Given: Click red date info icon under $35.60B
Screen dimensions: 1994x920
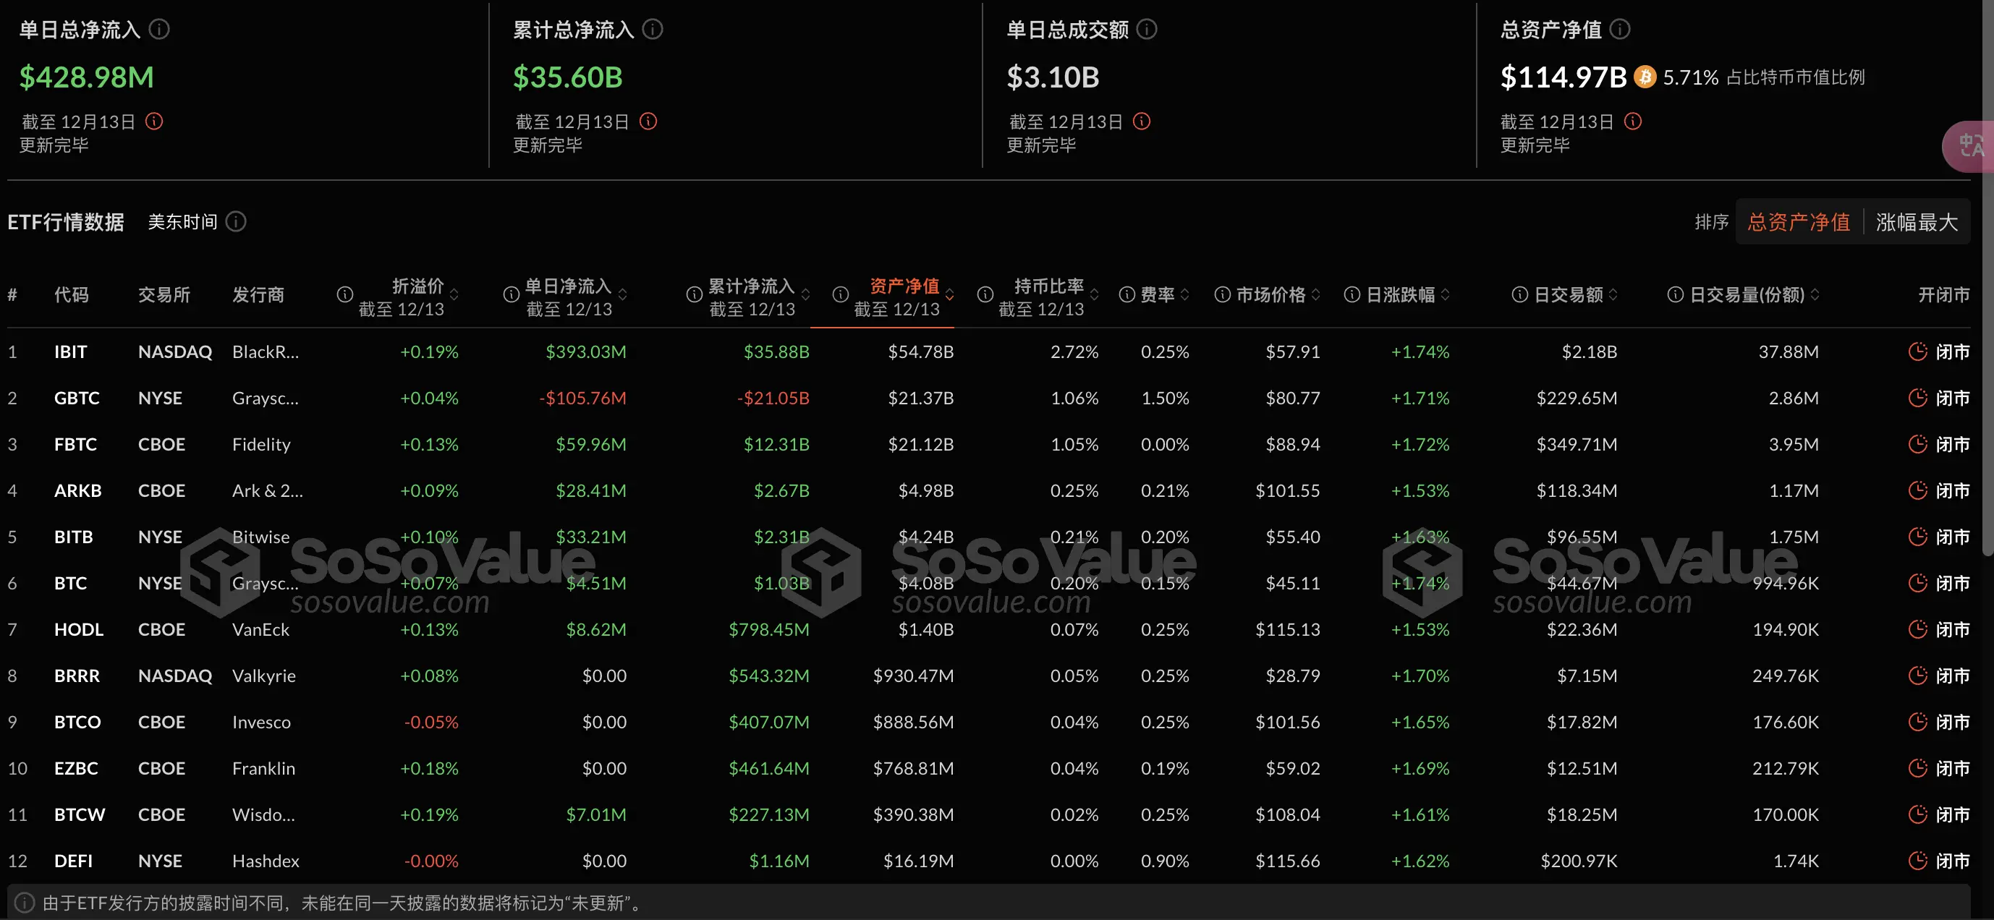Looking at the screenshot, I should pos(648,122).
